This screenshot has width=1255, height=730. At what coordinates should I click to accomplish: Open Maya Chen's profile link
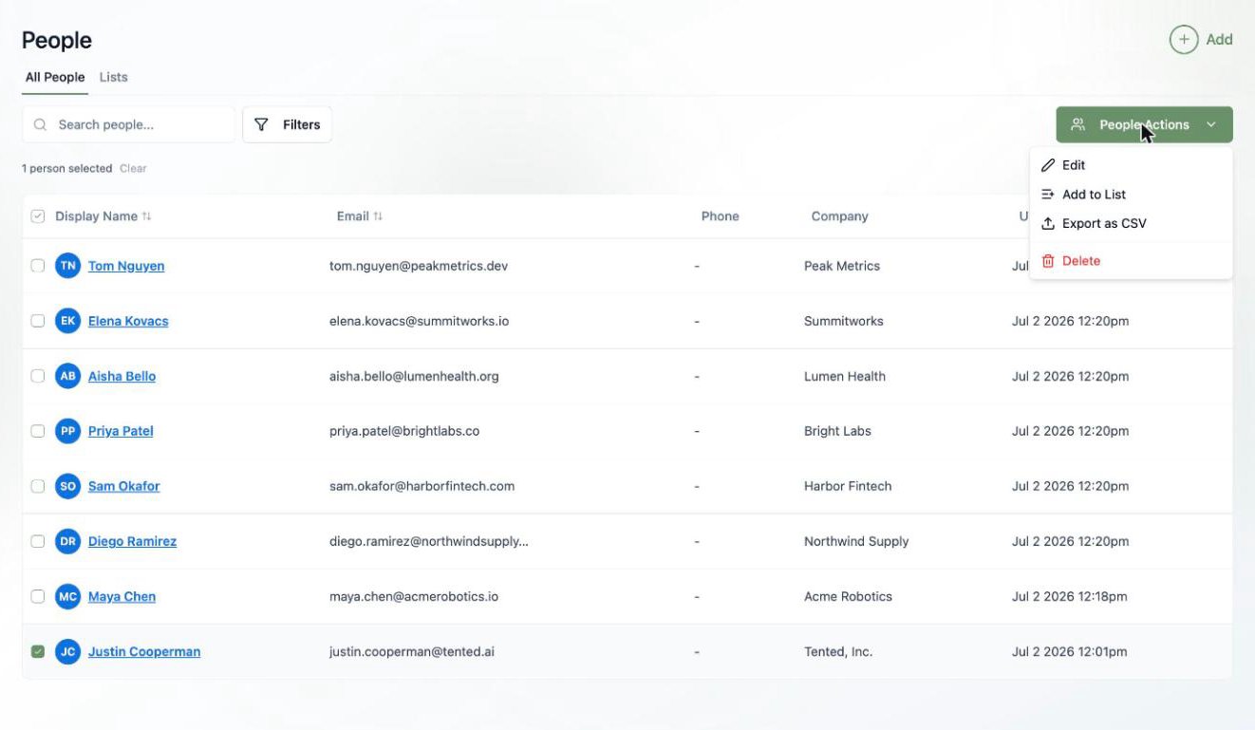click(122, 596)
